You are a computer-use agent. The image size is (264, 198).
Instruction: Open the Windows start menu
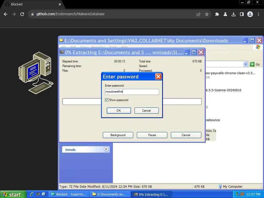(13, 194)
